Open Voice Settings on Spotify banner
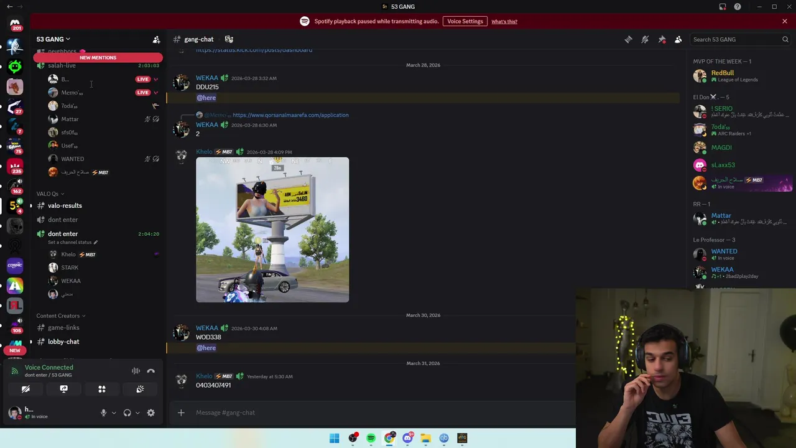The height and width of the screenshot is (448, 796). (x=465, y=21)
